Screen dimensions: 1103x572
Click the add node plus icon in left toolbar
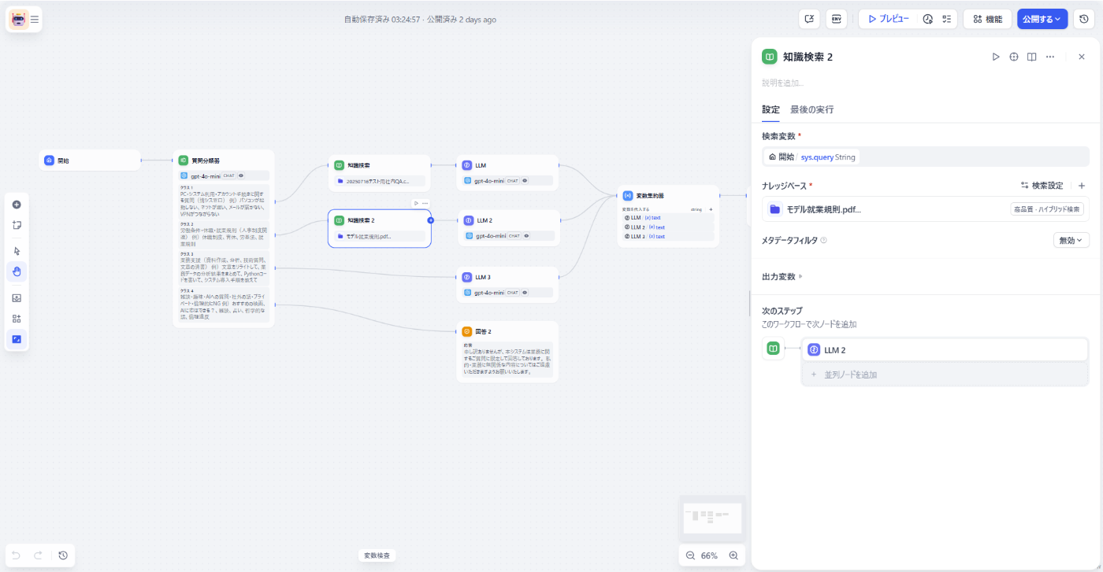(17, 205)
